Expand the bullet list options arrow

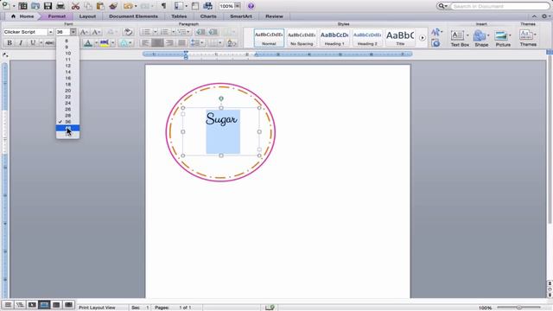(156, 32)
